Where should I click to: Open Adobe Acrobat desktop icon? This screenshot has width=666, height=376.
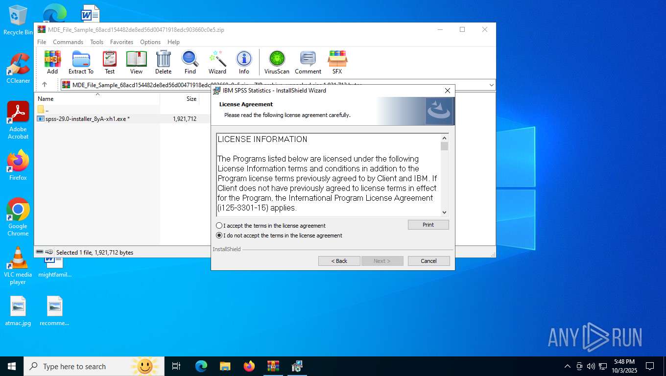click(18, 120)
